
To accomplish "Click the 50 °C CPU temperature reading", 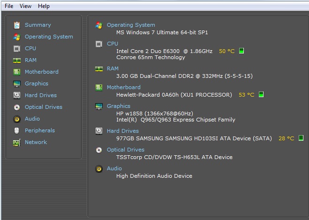I will click(226, 51).
